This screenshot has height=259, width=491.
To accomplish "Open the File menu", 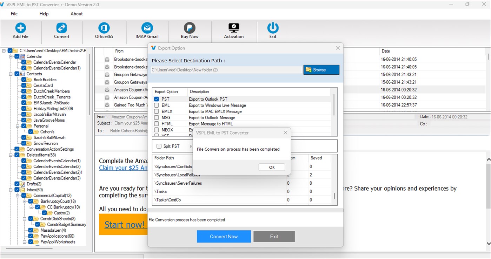I will [x=14, y=14].
